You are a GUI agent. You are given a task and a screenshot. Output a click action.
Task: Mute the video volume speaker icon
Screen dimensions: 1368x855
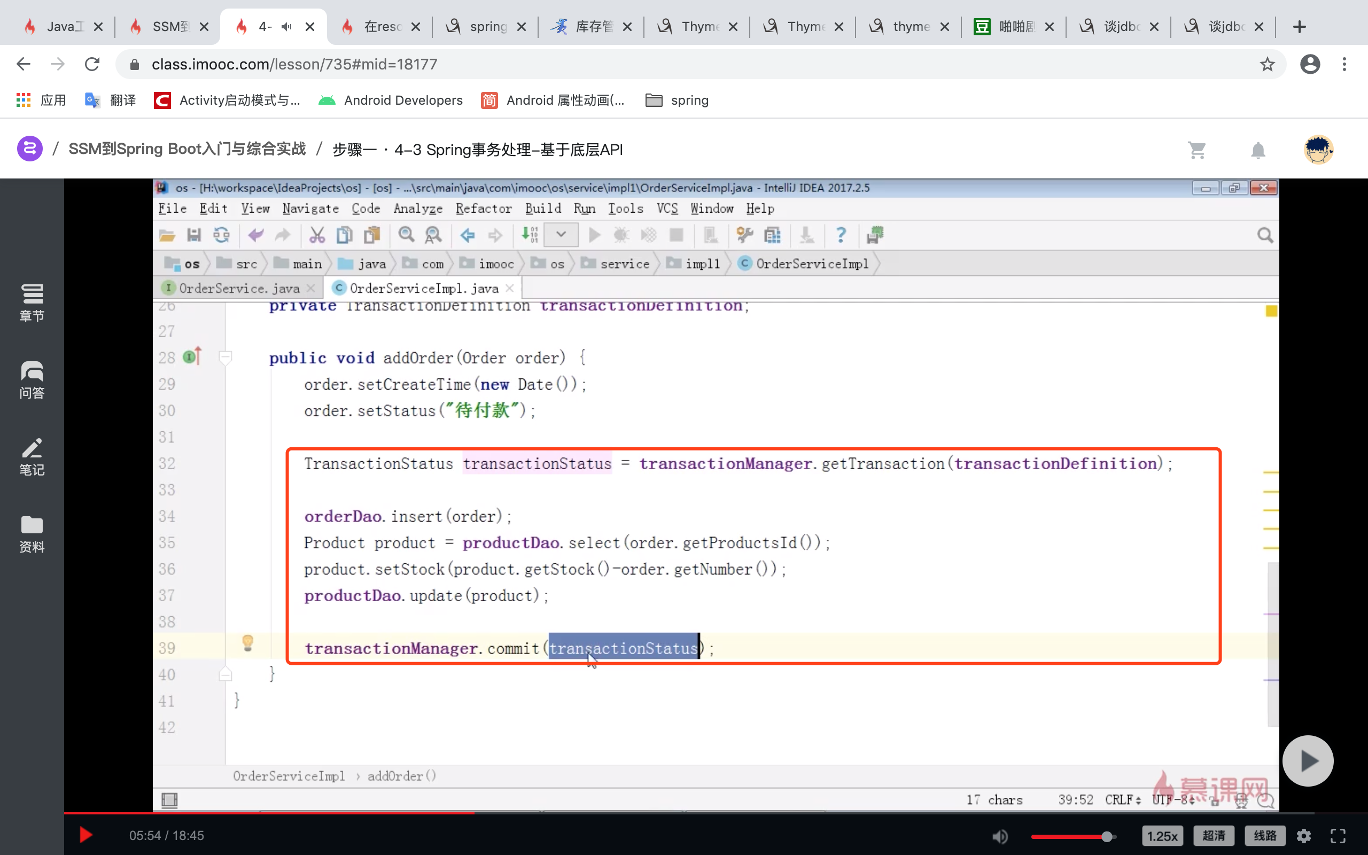(x=1000, y=836)
